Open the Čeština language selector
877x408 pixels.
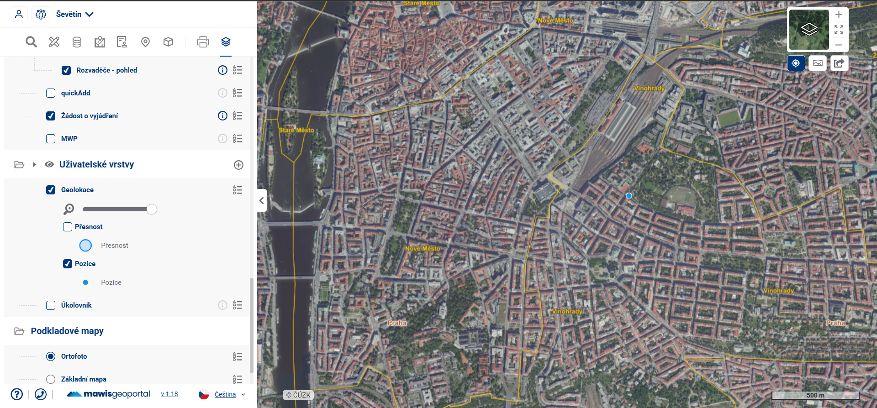coord(225,394)
